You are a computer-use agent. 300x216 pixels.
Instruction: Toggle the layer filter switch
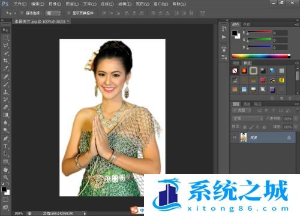pyautogui.click(x=298, y=110)
